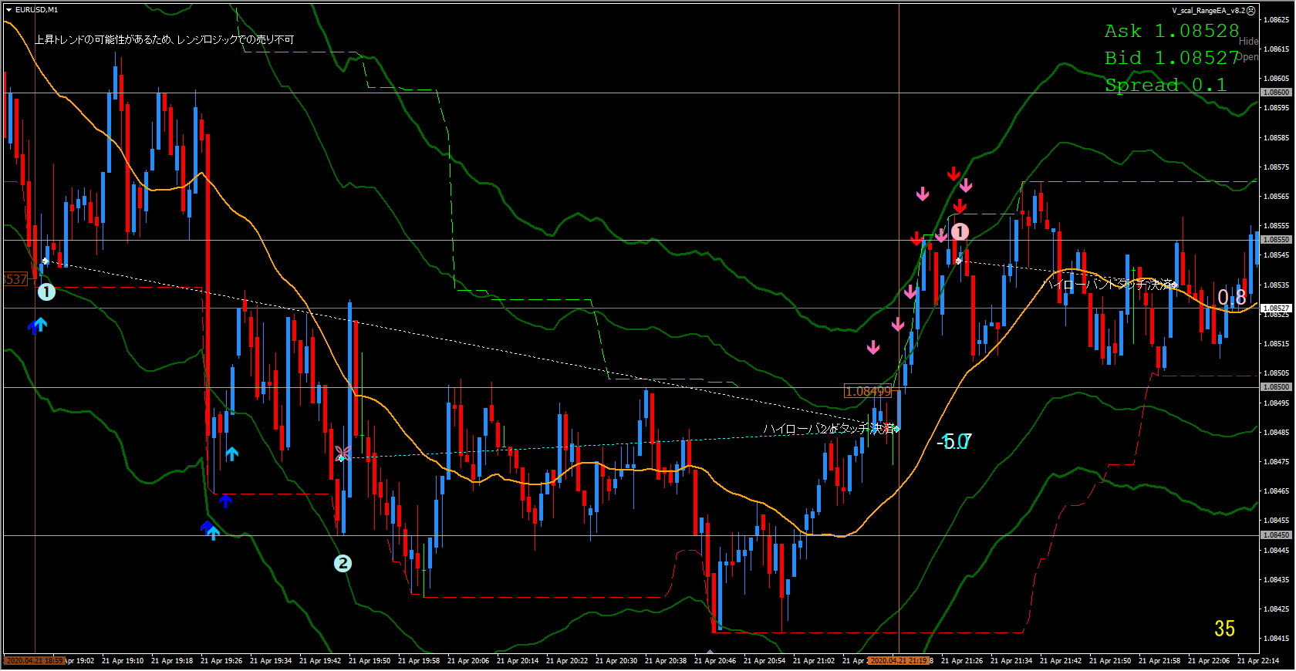Click the Hide button on the chart
The width and height of the screenshot is (1296, 671).
1248,42
